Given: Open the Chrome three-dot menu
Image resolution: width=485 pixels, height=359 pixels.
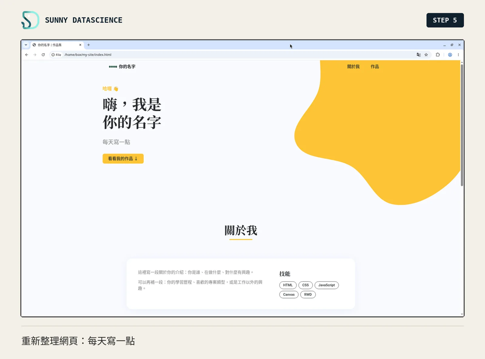Looking at the screenshot, I should (458, 55).
